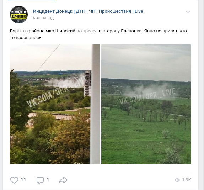Image resolution: width=204 pixels, height=190 pixels.
Task: Open Инцидент Донецк community page link
Action: click(88, 11)
